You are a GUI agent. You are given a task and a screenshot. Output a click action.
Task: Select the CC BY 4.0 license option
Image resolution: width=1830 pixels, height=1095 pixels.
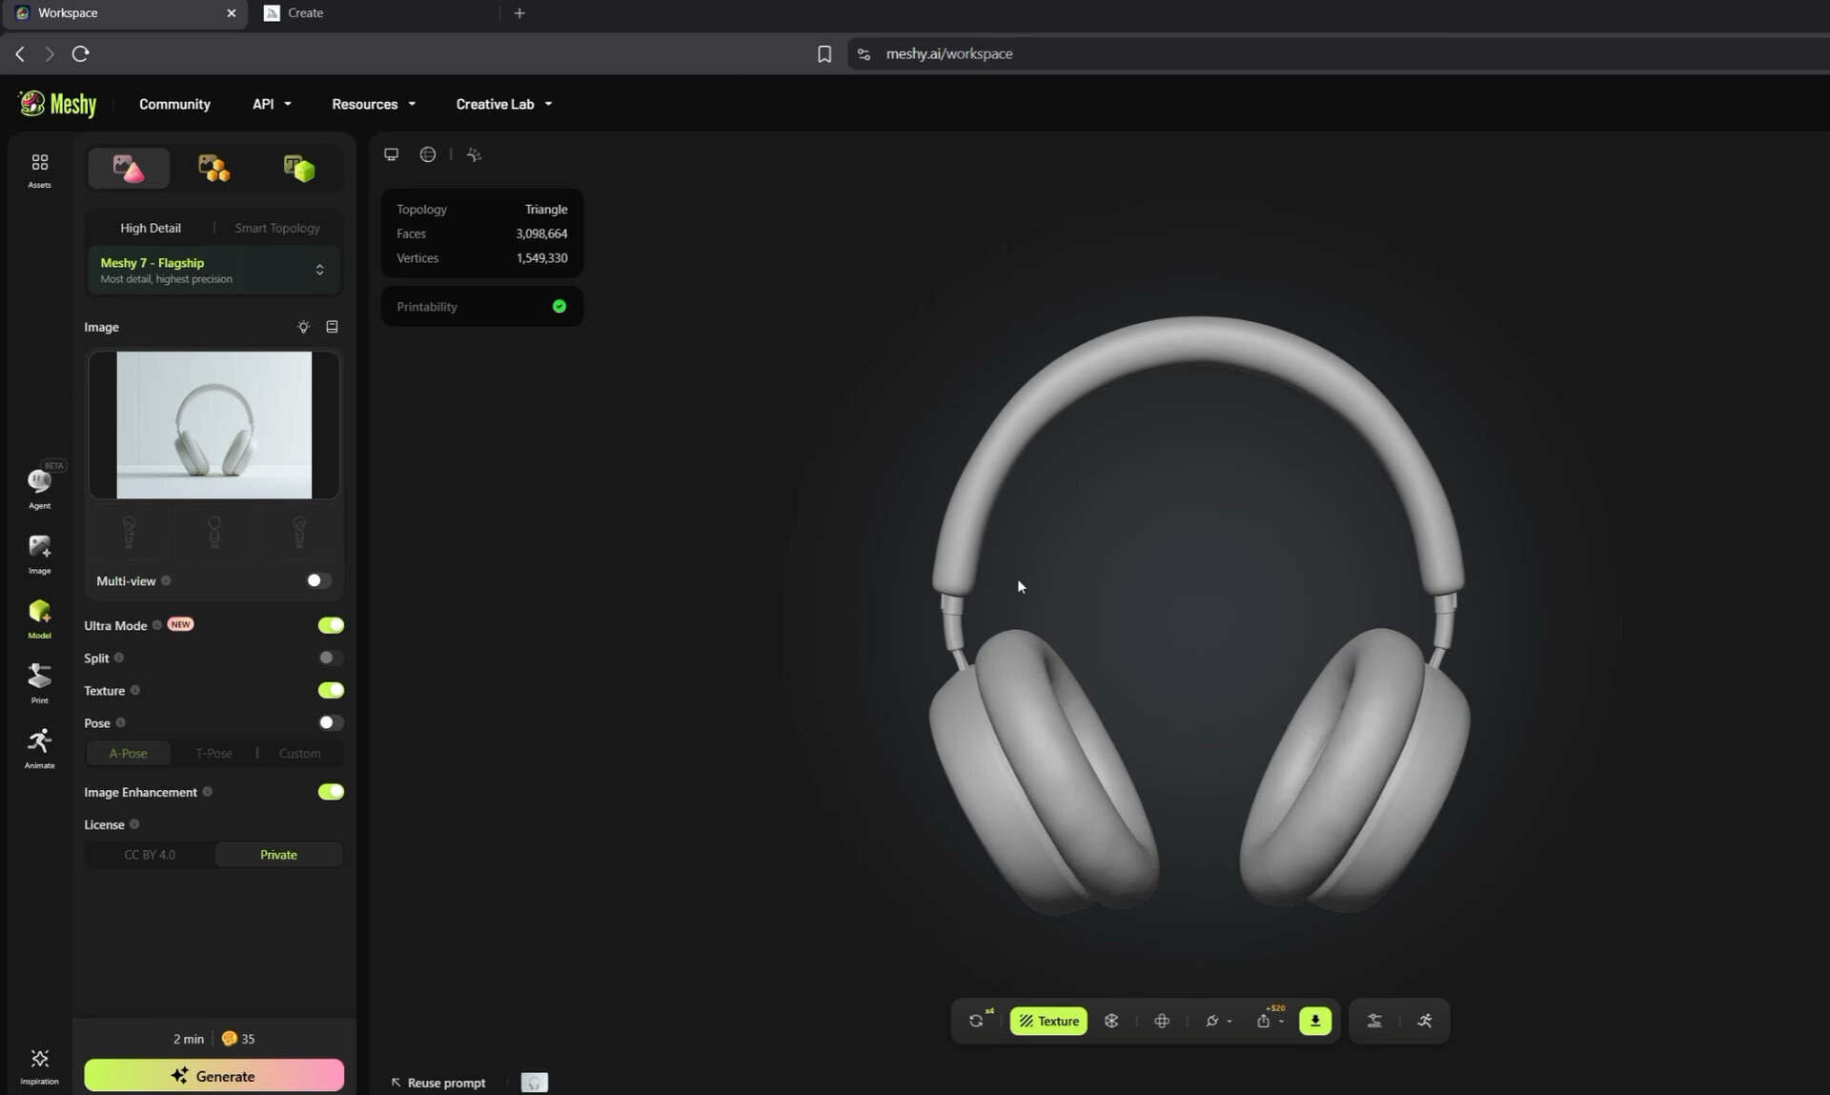tap(150, 855)
